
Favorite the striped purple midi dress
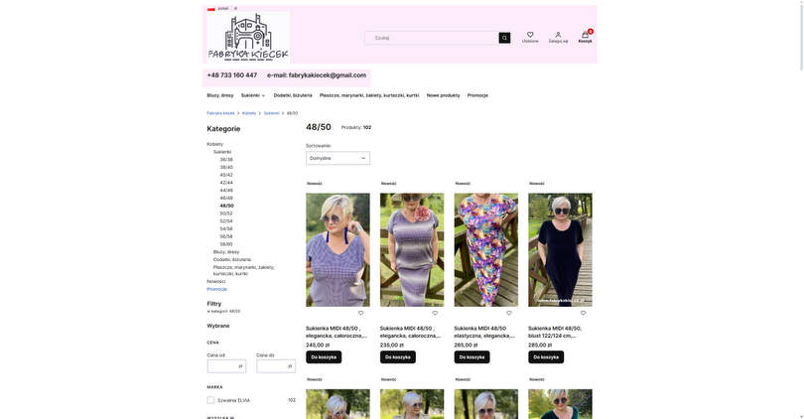pyautogui.click(x=435, y=314)
